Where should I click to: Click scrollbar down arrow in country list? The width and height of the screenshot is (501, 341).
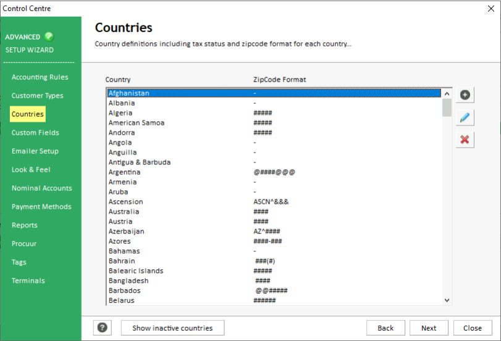447,300
